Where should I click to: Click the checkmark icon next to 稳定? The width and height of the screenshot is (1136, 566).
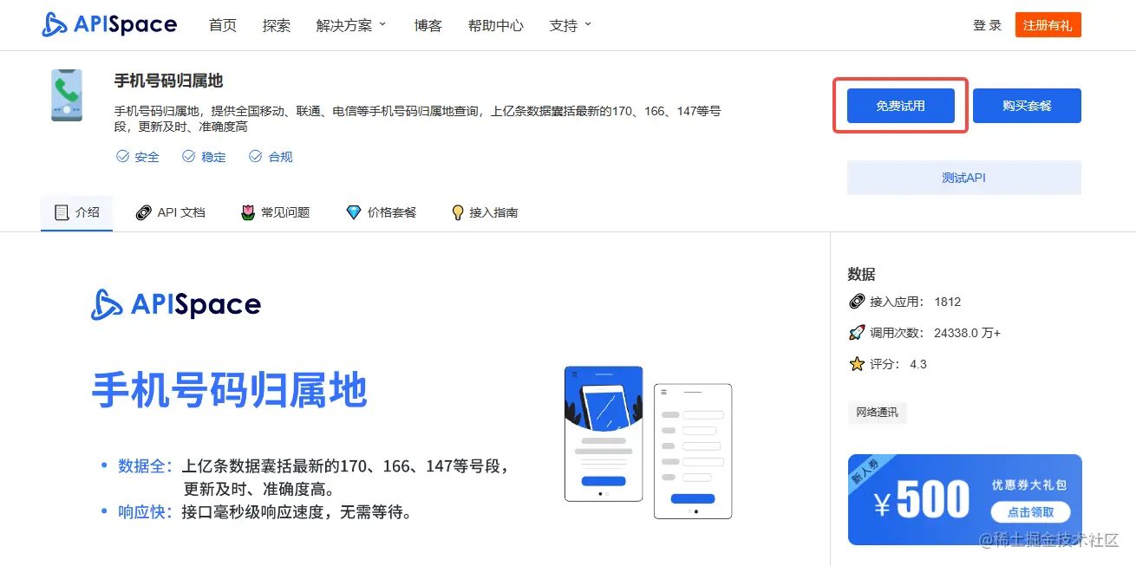[x=188, y=157]
